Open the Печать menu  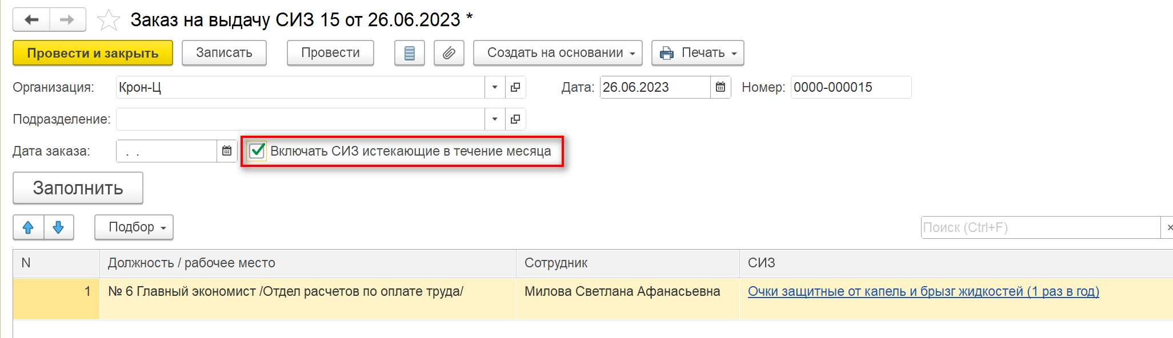[x=697, y=53]
